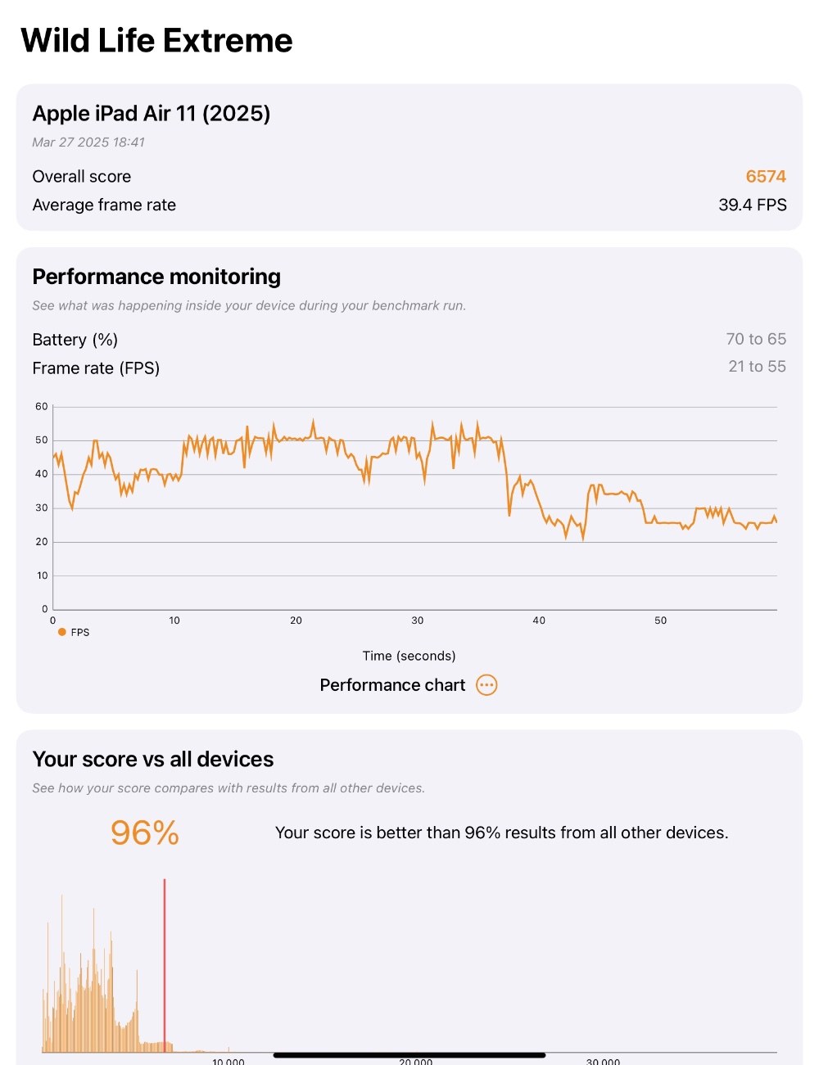Image resolution: width=819 pixels, height=1065 pixels.
Task: Click the FPS legend label
Action: pyautogui.click(x=80, y=632)
